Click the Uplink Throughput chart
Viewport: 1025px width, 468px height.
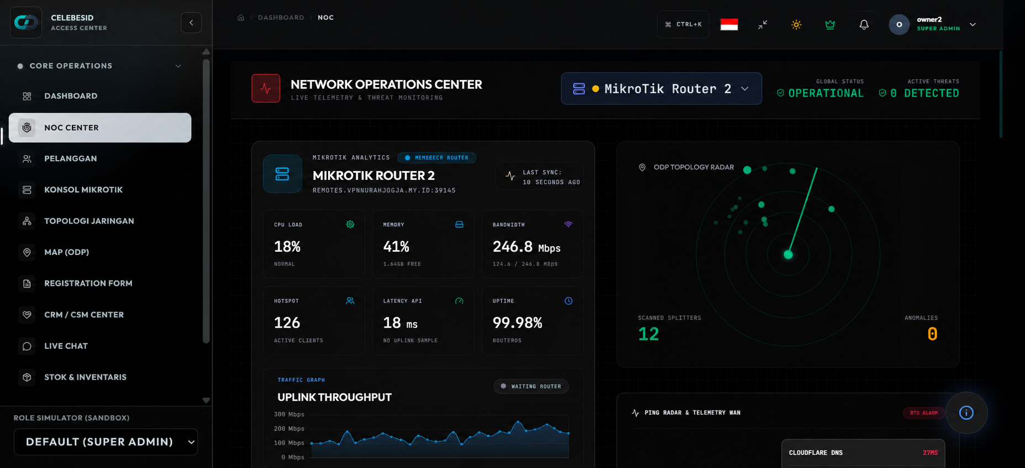pyautogui.click(x=440, y=437)
